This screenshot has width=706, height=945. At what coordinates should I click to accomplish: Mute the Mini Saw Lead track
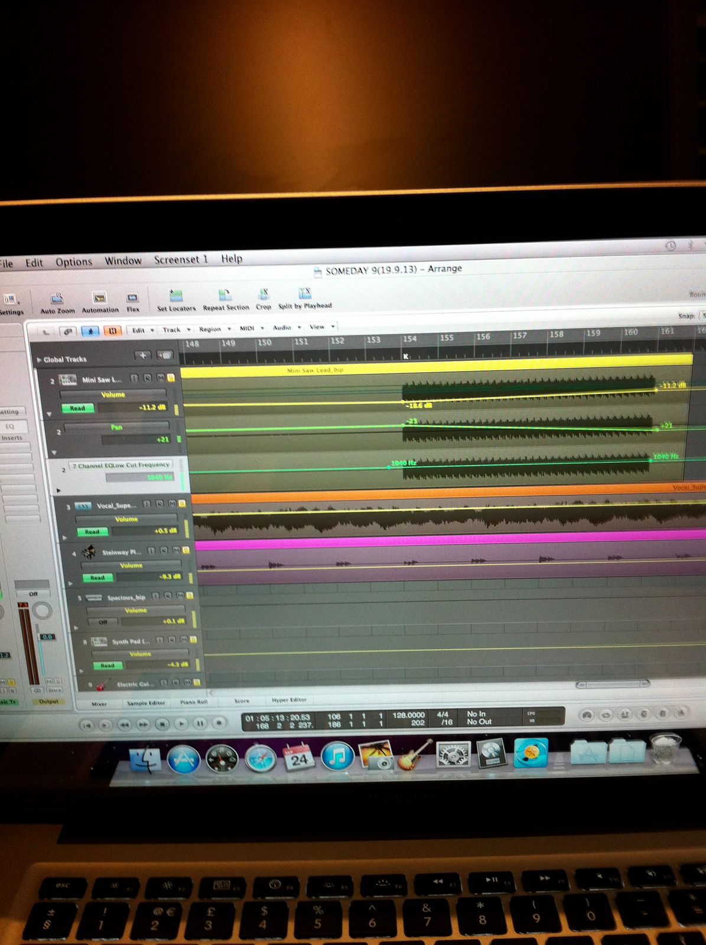click(160, 378)
